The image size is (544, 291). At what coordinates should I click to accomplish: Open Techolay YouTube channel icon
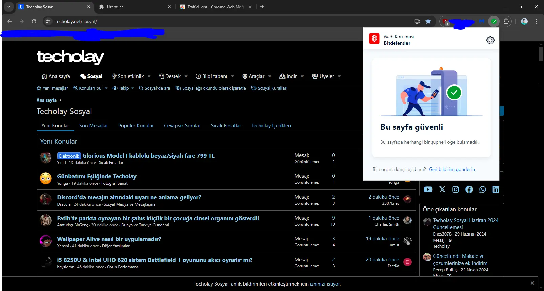click(428, 189)
